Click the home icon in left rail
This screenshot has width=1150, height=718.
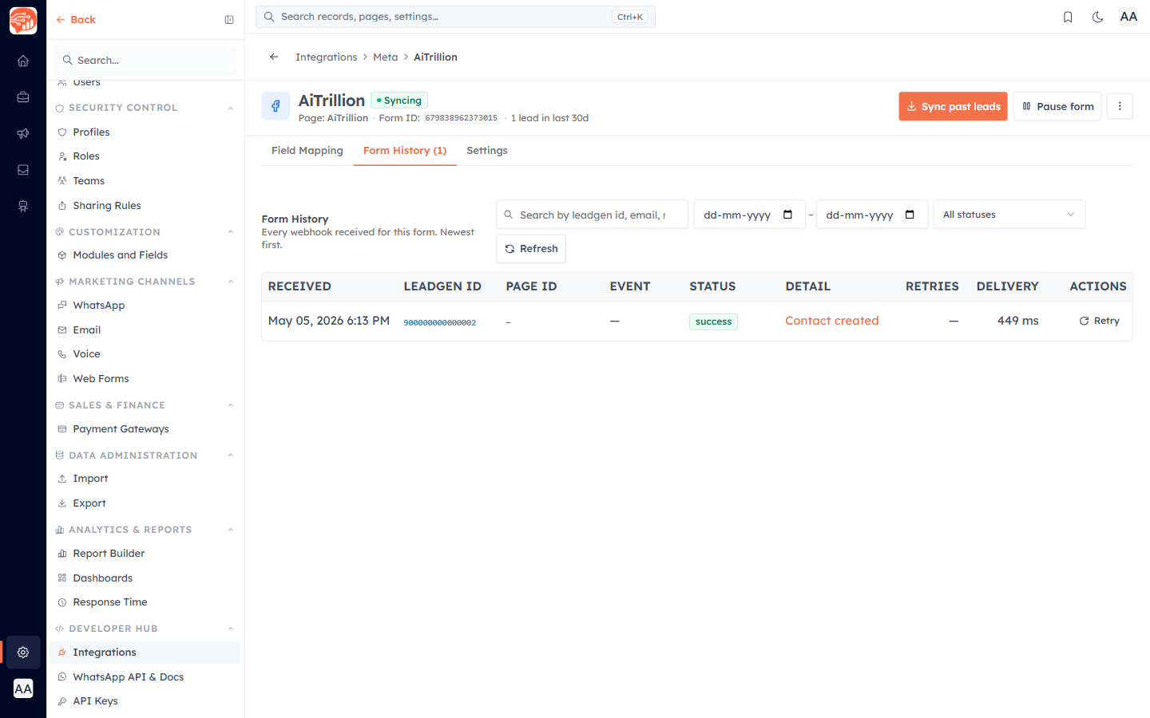coord(23,61)
